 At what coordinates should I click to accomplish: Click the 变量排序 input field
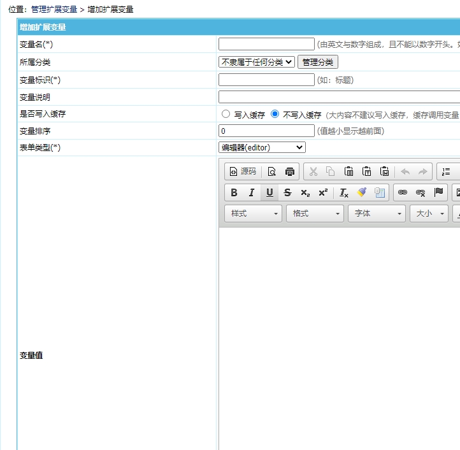coord(266,131)
